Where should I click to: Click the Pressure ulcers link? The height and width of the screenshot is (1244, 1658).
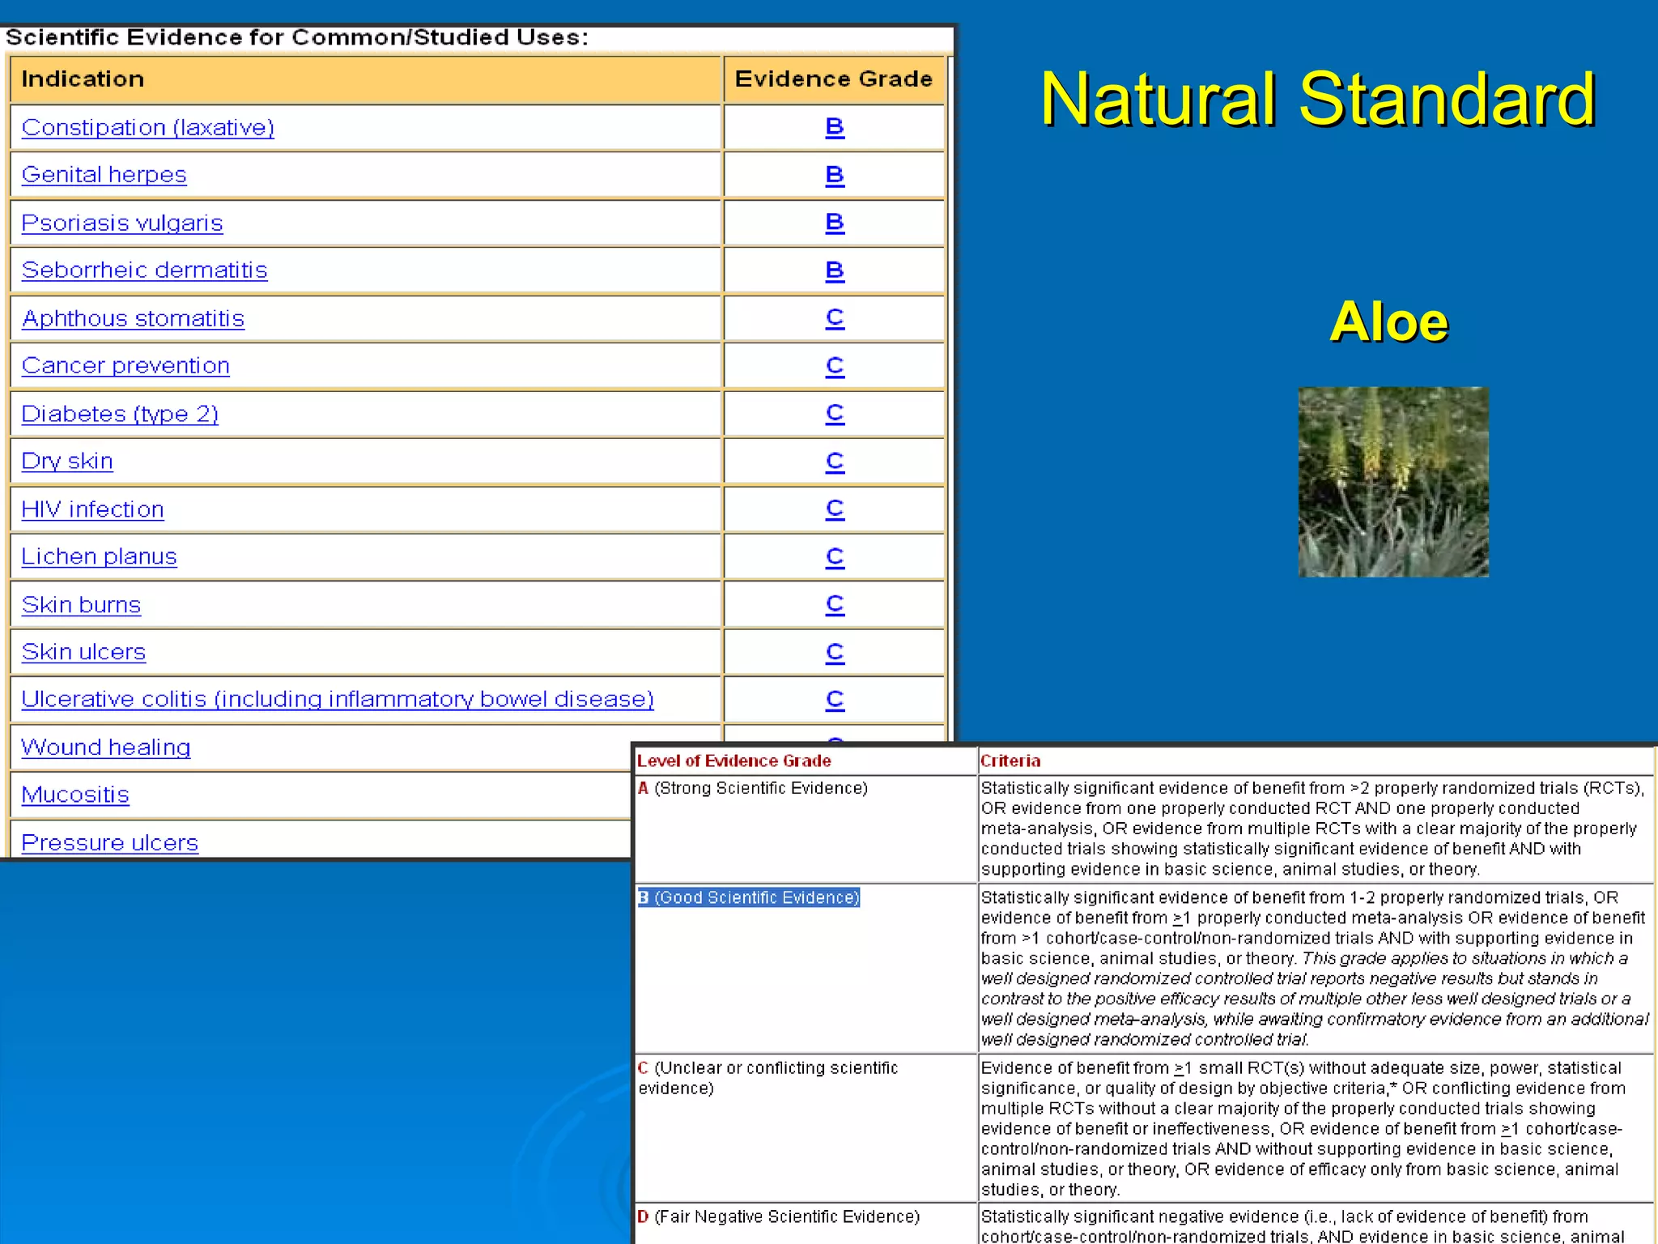[109, 843]
